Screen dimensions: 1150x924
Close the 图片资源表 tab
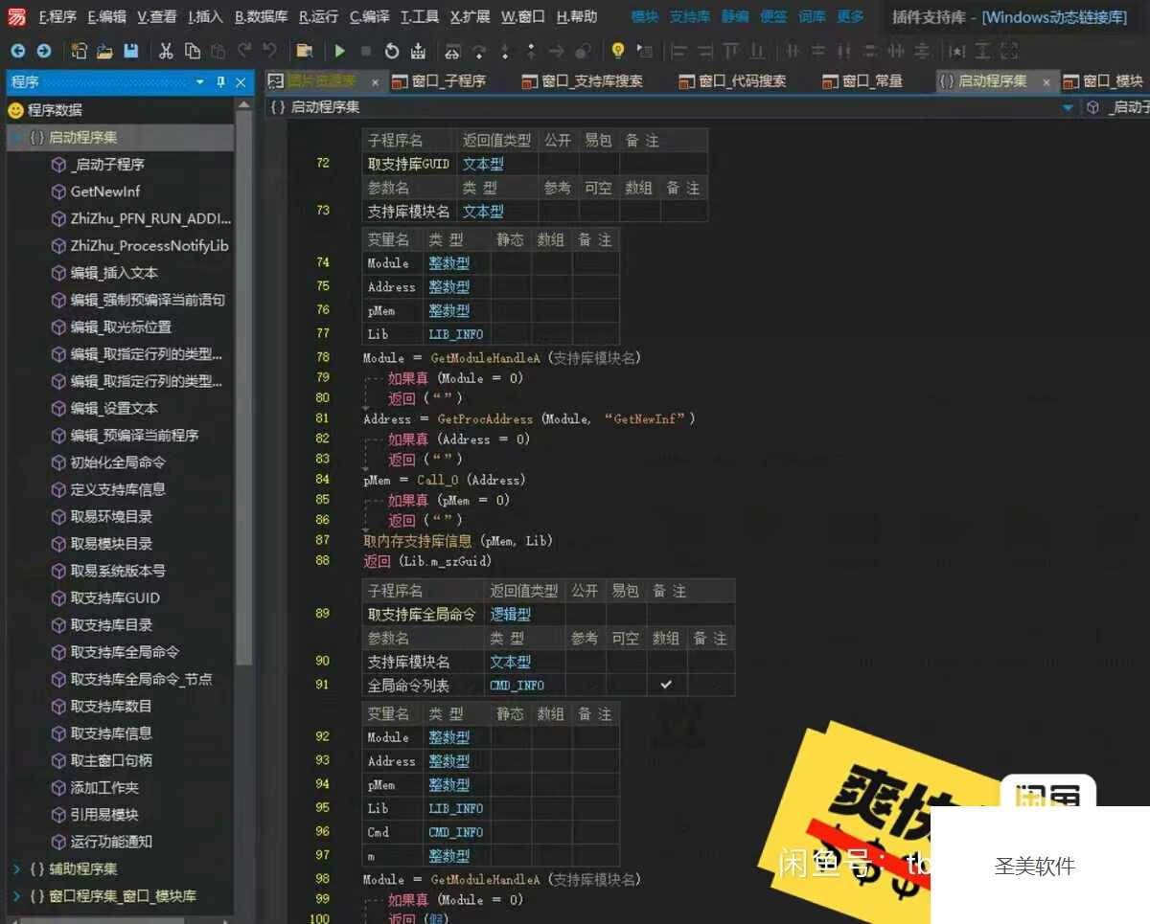click(x=375, y=82)
